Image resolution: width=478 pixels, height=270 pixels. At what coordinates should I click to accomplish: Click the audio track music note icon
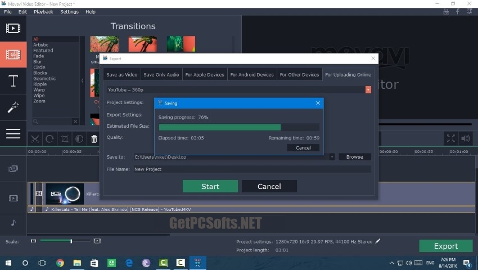click(x=13, y=223)
